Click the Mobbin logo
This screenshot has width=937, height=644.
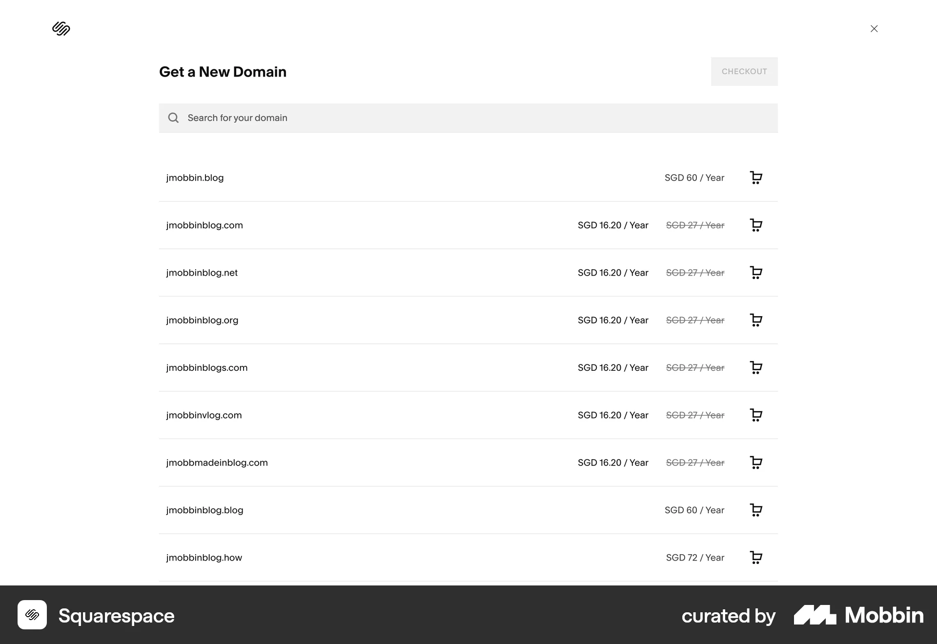click(857, 616)
